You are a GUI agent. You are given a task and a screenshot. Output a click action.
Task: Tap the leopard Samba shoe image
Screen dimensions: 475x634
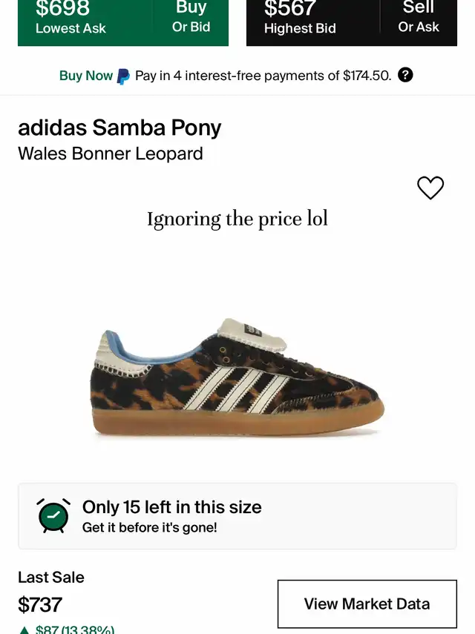tap(237, 378)
